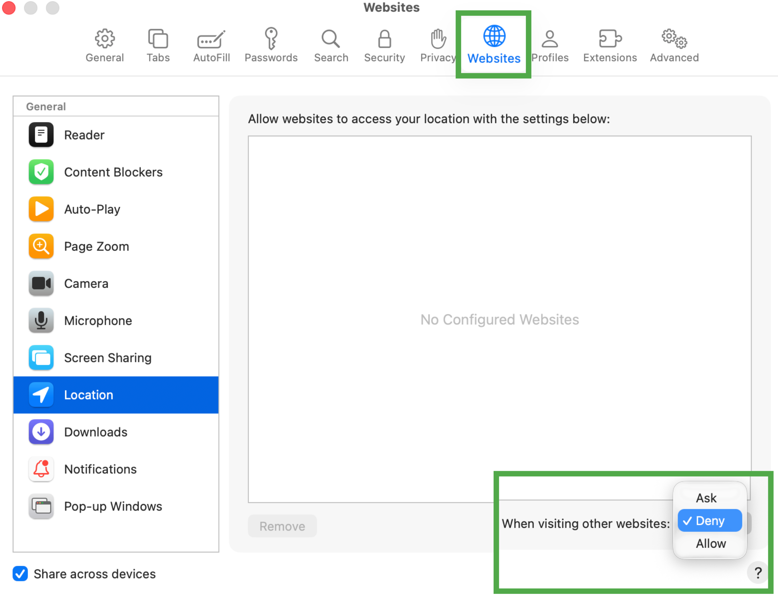The height and width of the screenshot is (600, 778).
Task: Select the Microphone row label
Action: (98, 321)
